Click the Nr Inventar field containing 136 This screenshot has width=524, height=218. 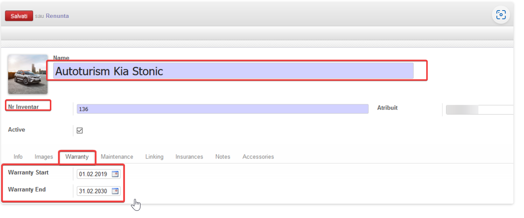[x=222, y=109]
